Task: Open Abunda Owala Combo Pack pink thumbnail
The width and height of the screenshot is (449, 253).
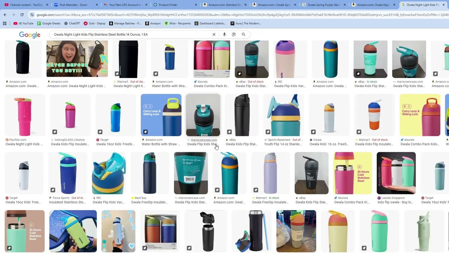Action: [212, 59]
